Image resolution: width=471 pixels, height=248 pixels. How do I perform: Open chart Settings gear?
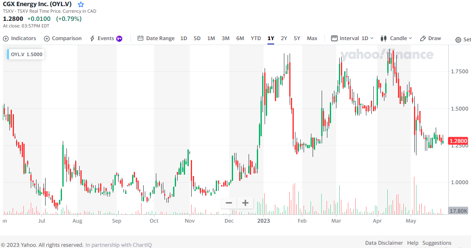[x=458, y=40]
